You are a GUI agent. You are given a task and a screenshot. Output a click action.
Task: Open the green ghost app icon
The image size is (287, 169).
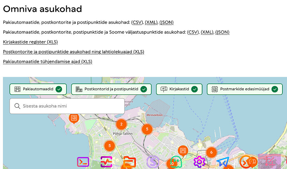click(x=176, y=162)
